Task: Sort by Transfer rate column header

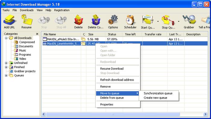Action: click(x=155, y=34)
